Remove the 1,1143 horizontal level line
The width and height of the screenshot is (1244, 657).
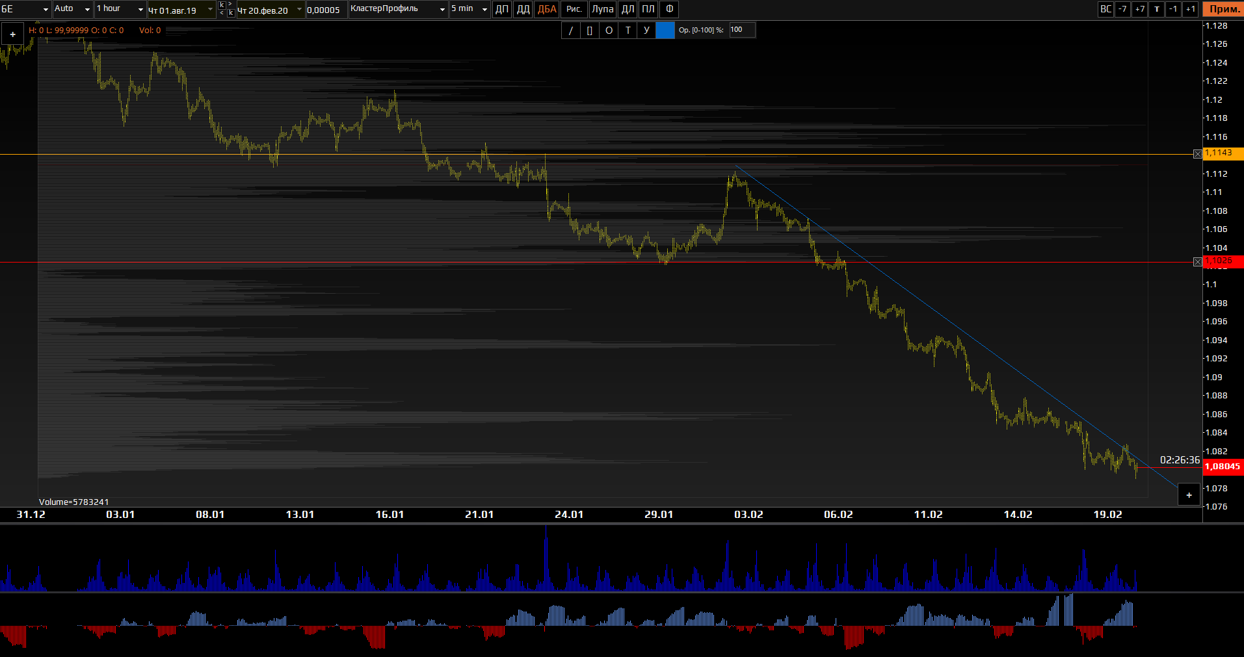[1197, 154]
